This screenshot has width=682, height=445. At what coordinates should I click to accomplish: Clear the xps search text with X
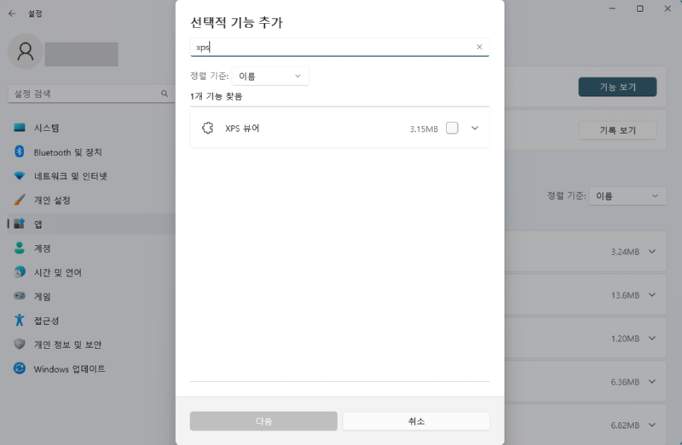tap(479, 48)
